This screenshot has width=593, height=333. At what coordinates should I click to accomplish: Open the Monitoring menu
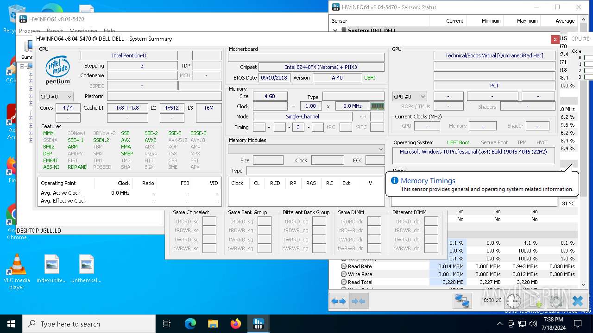coord(83,31)
